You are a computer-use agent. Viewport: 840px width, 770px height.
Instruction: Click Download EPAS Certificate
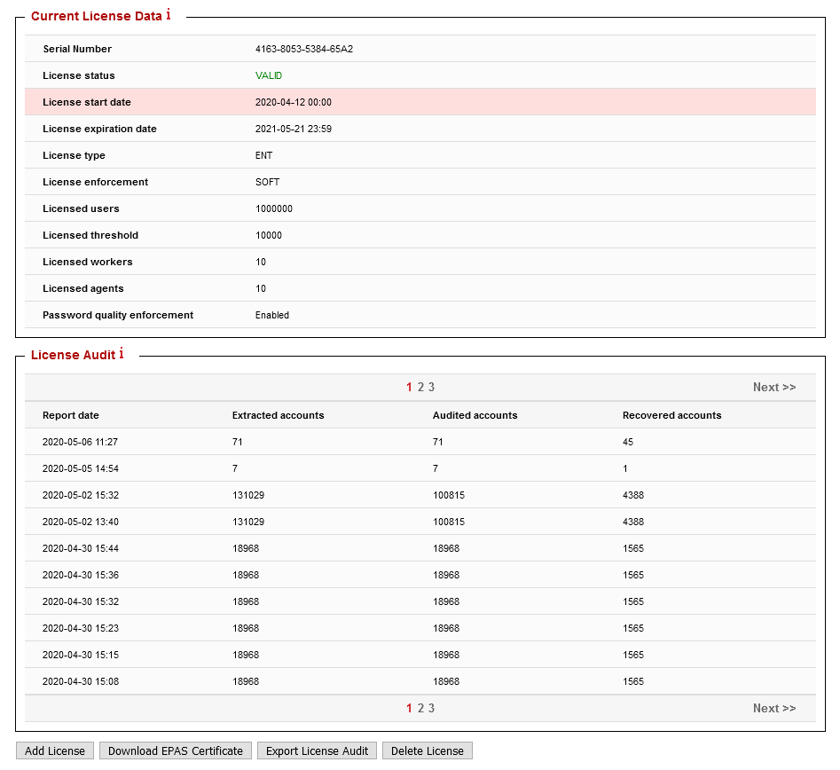pos(175,750)
